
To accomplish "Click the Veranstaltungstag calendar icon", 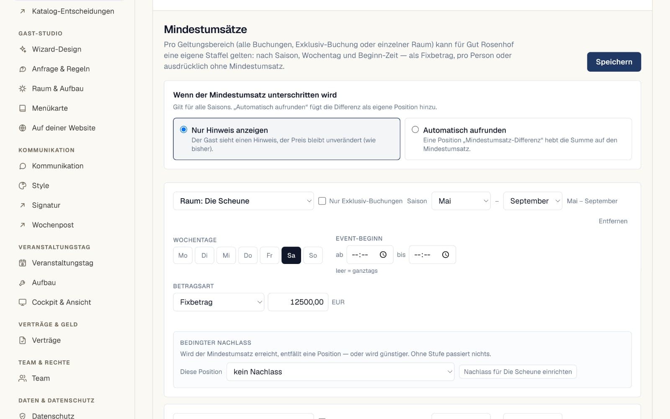I will click(x=23, y=263).
